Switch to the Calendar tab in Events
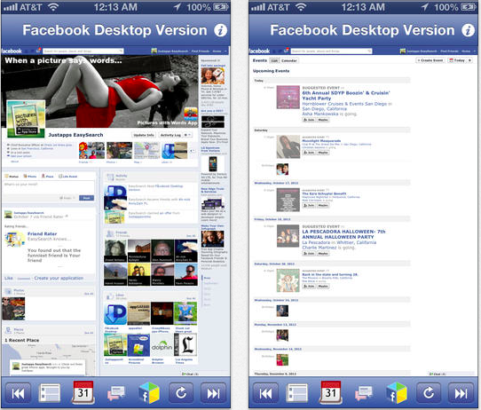 pos(289,60)
